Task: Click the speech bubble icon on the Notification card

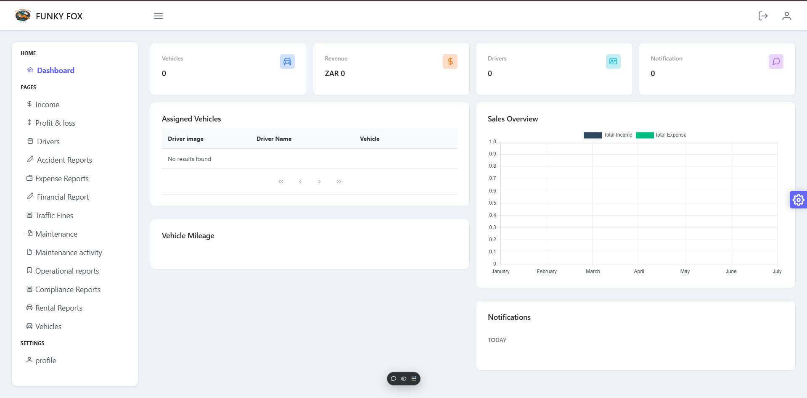Action: point(776,61)
